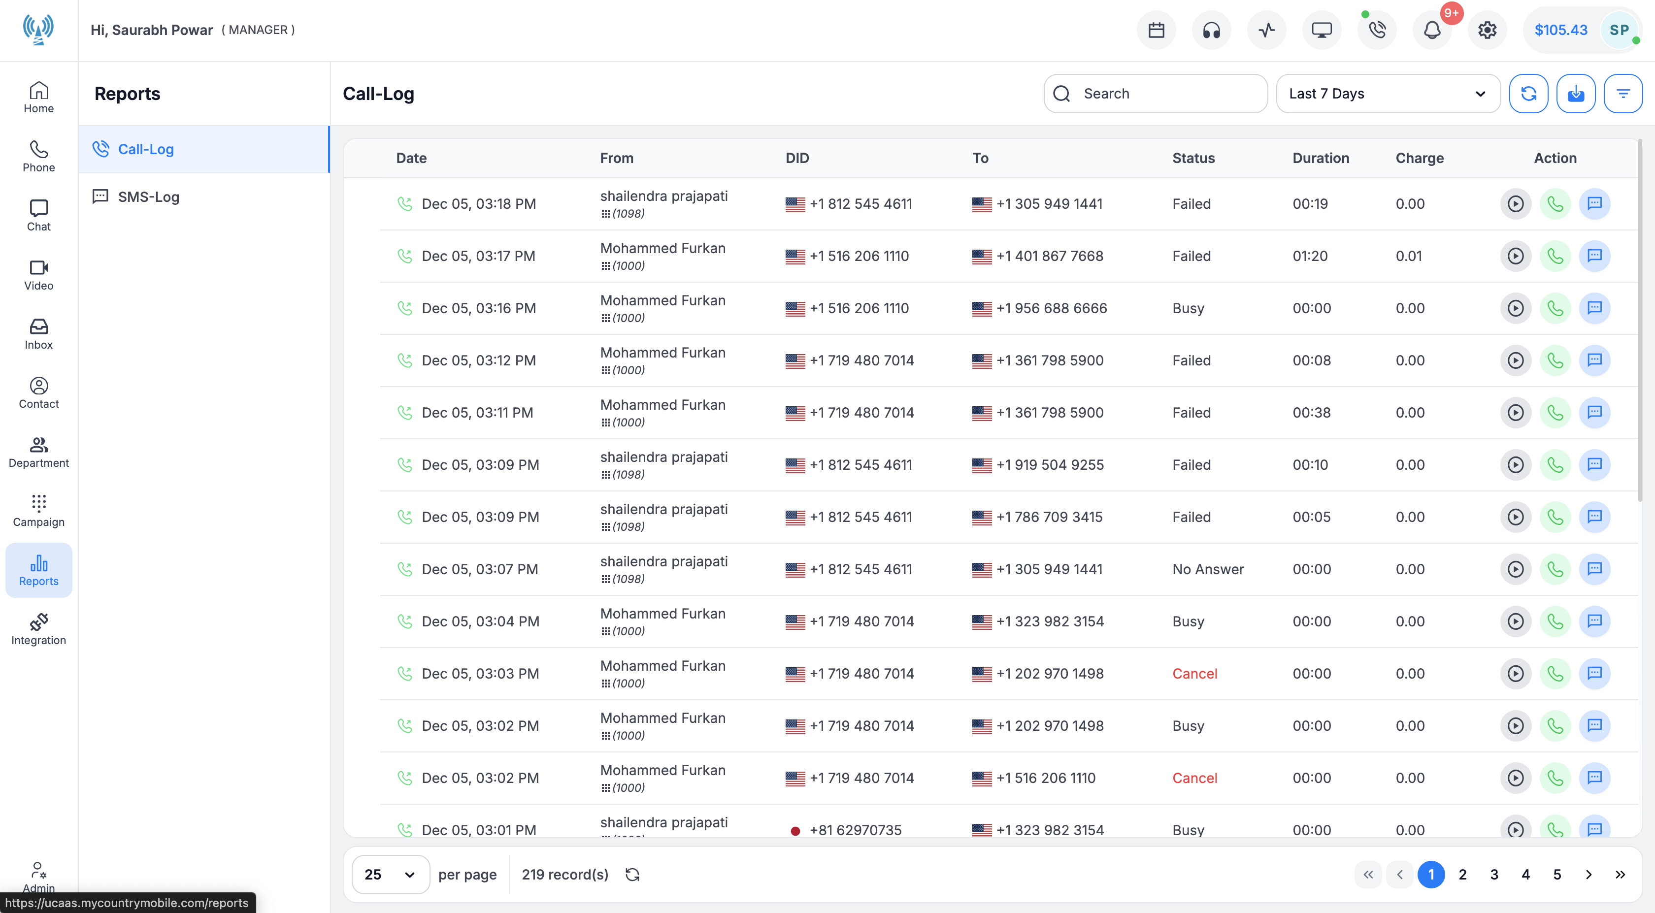The image size is (1655, 913).
Task: Open the headset support icon
Action: tap(1212, 30)
